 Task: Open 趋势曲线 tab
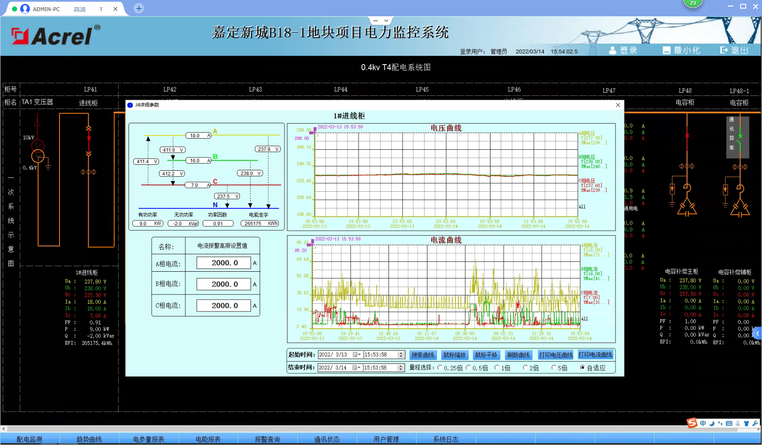coord(89,439)
